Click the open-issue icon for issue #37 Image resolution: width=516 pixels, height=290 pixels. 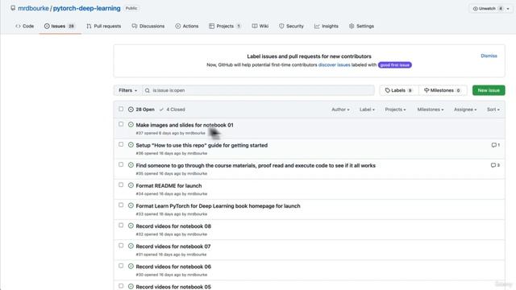click(x=131, y=125)
